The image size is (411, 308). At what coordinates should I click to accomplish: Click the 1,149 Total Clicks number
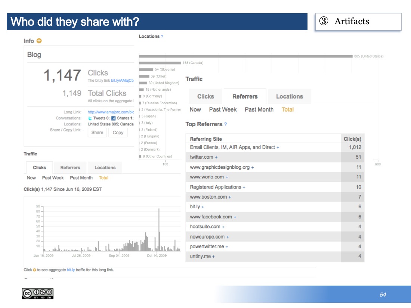pyautogui.click(x=72, y=93)
